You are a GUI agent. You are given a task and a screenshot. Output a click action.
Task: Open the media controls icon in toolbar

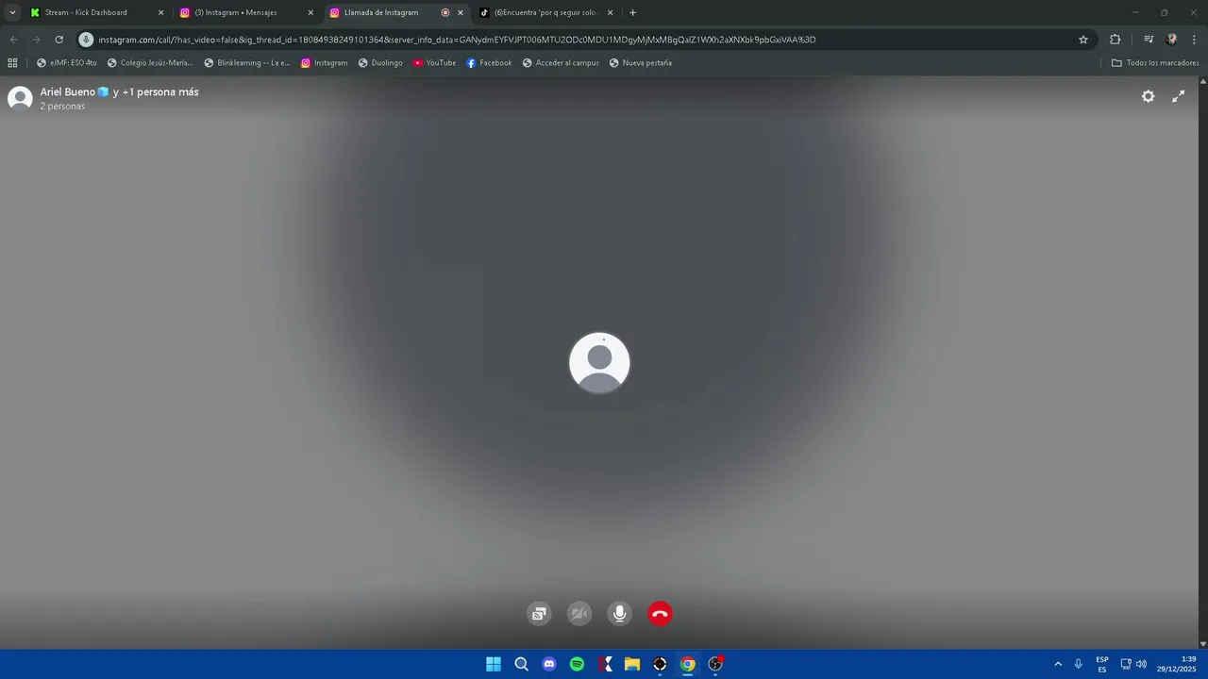click(x=1149, y=40)
